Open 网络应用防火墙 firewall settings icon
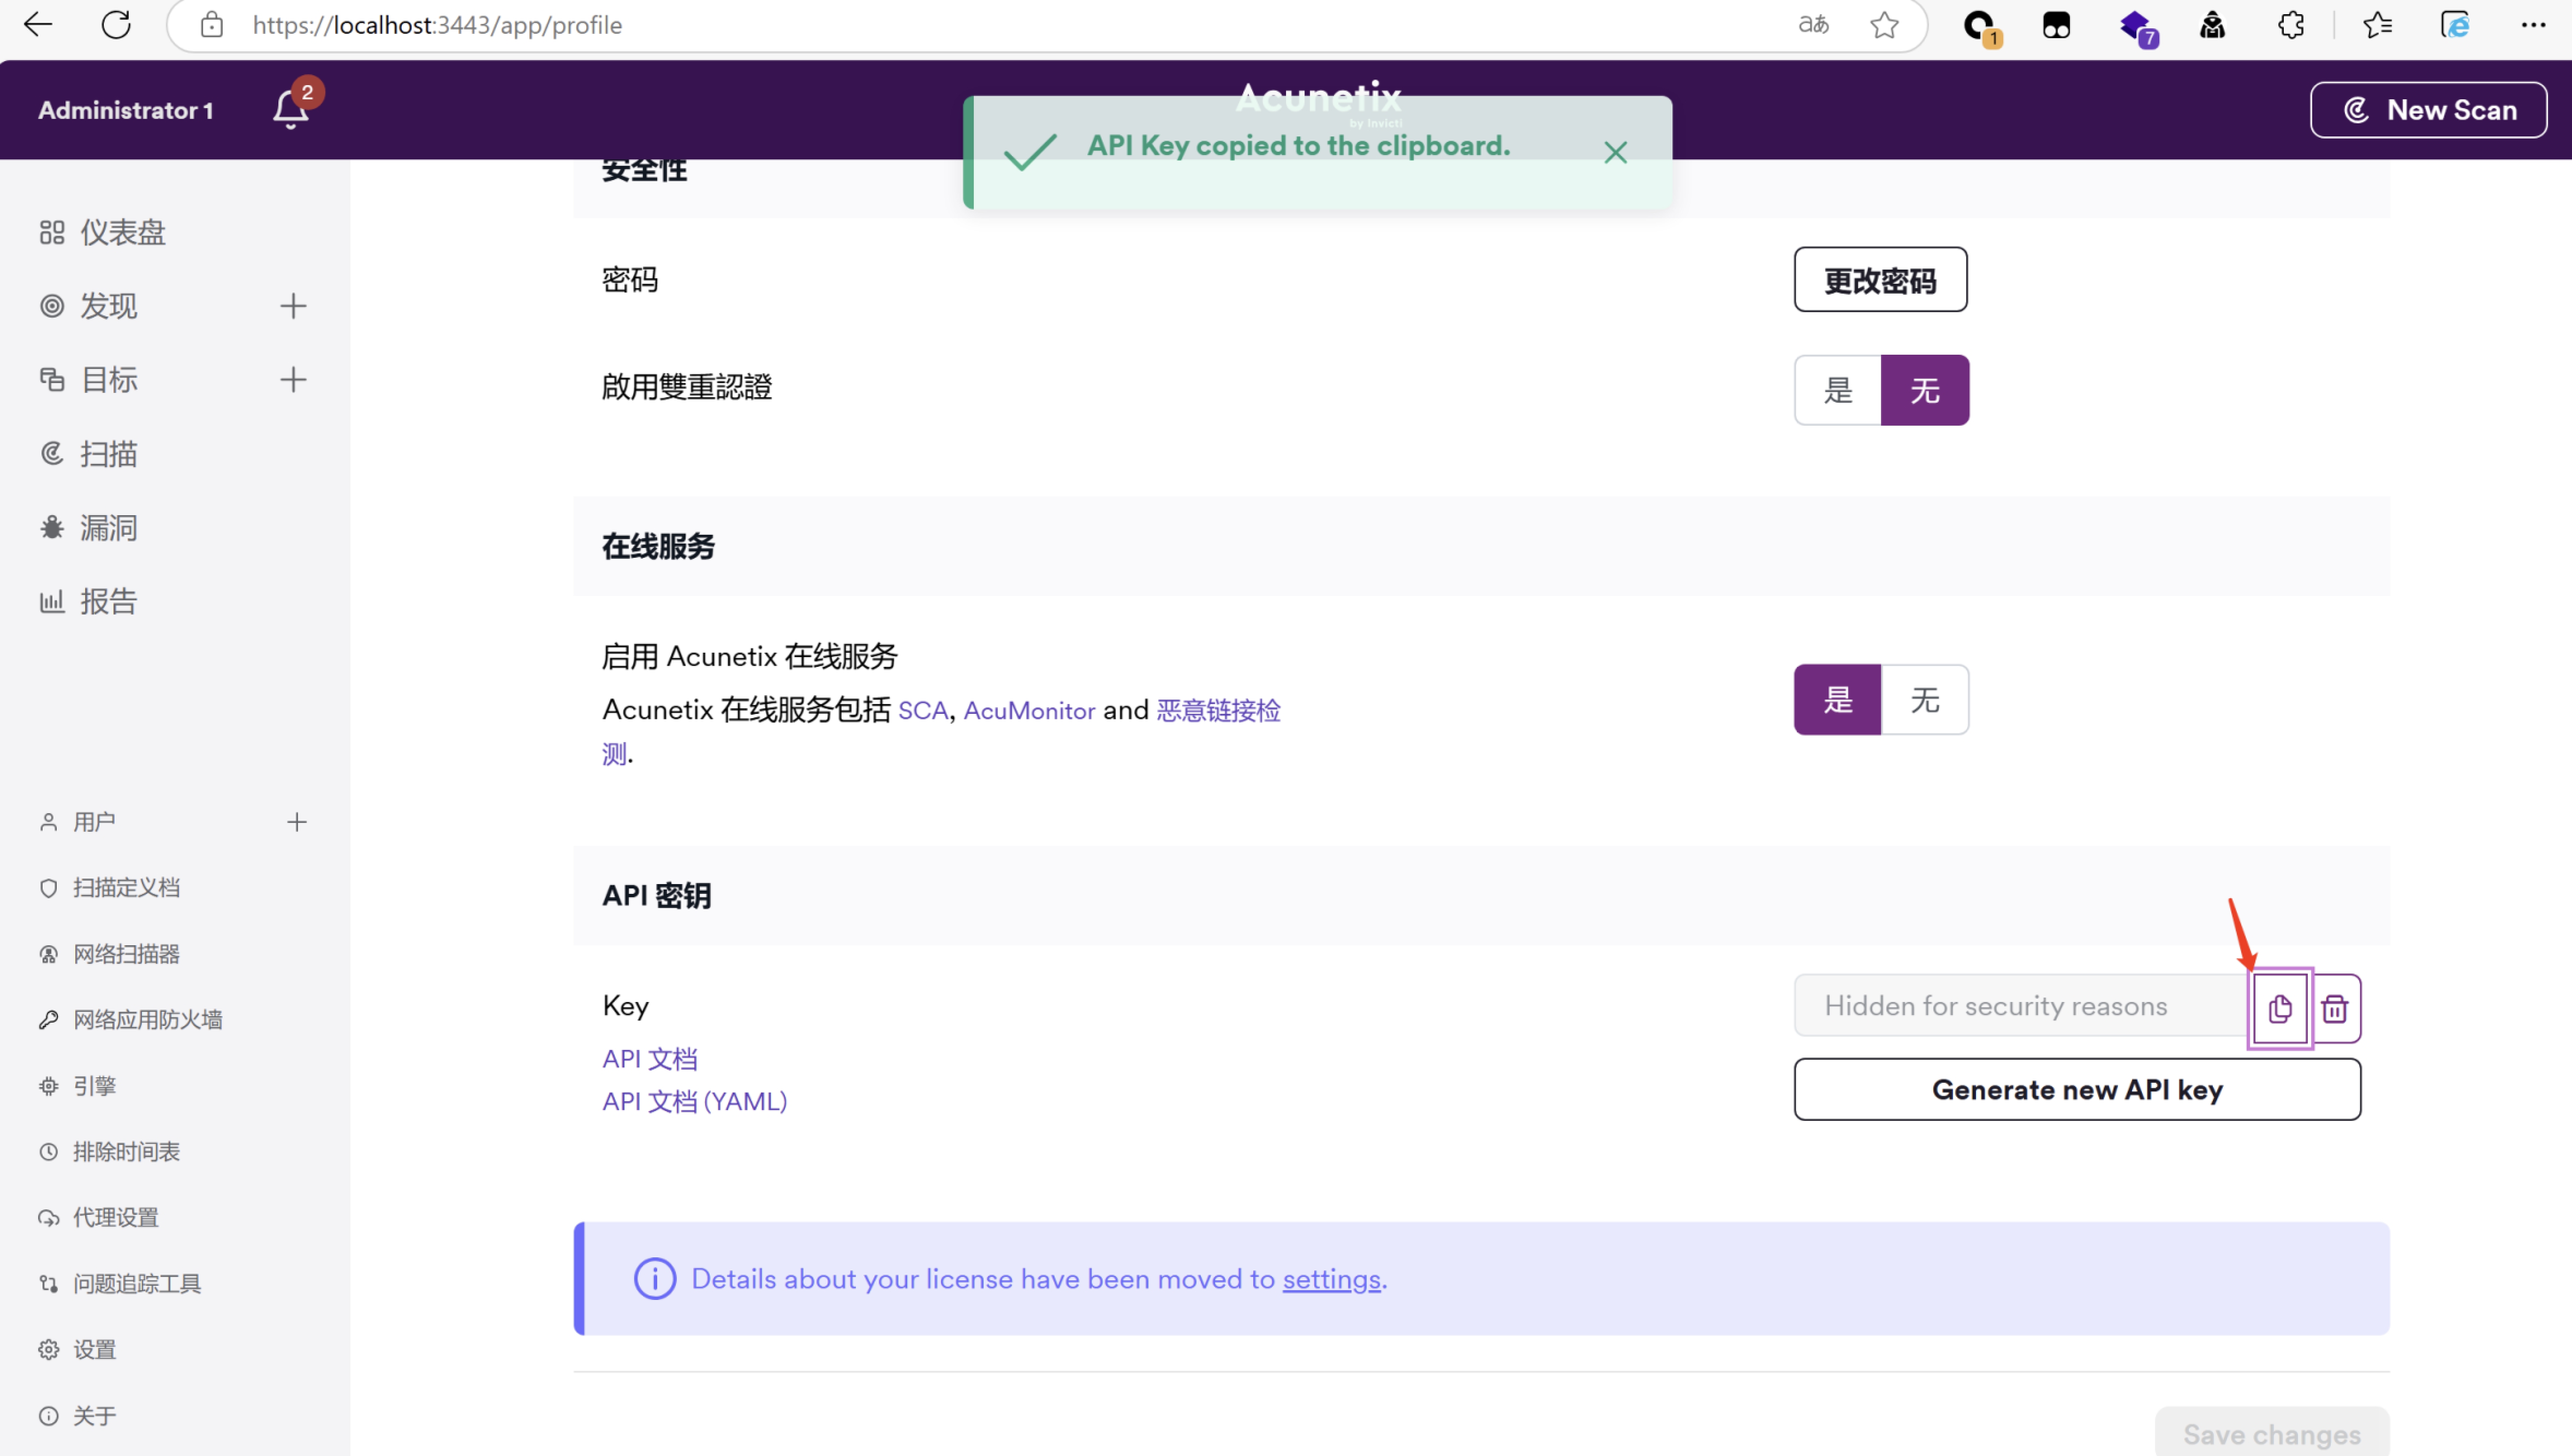Screen dimensions: 2572x1456 pyautogui.click(x=49, y=1019)
